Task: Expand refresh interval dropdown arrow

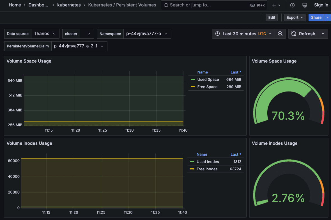Action: [x=323, y=34]
